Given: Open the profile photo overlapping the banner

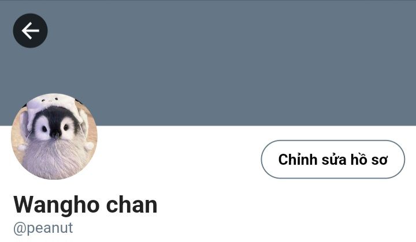Looking at the screenshot, I should tap(54, 137).
